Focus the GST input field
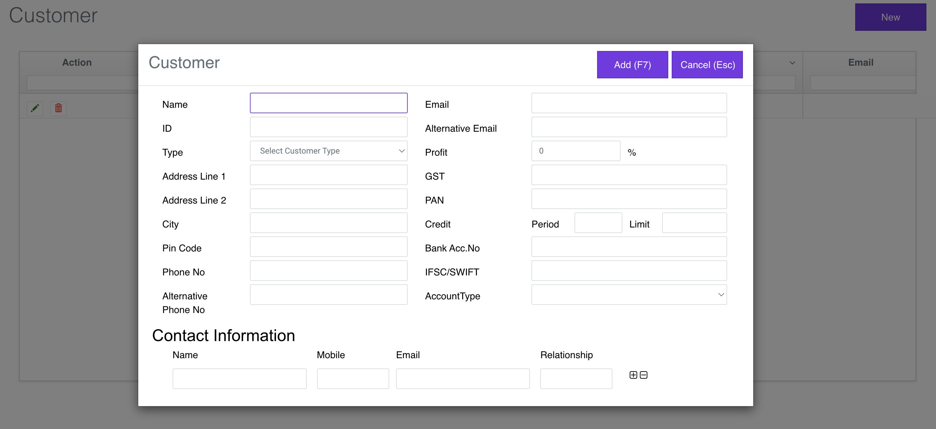 click(628, 175)
